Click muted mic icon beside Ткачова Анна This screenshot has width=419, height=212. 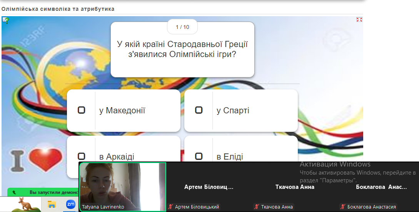click(257, 207)
